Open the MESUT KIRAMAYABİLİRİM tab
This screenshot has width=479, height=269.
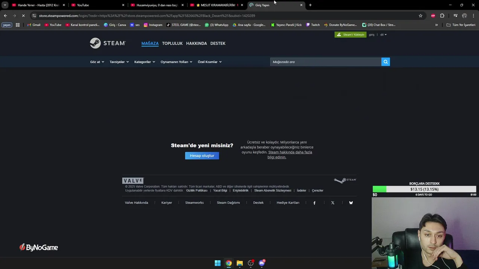[216, 5]
